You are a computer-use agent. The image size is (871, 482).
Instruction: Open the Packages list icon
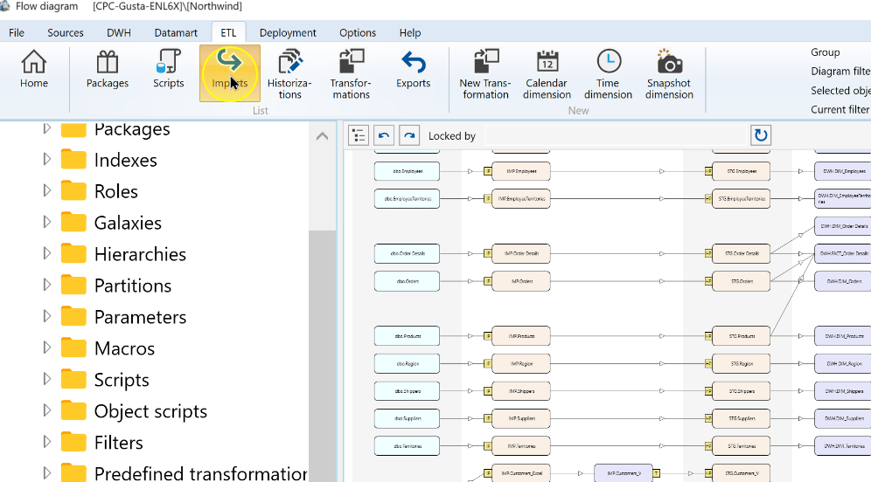[108, 70]
